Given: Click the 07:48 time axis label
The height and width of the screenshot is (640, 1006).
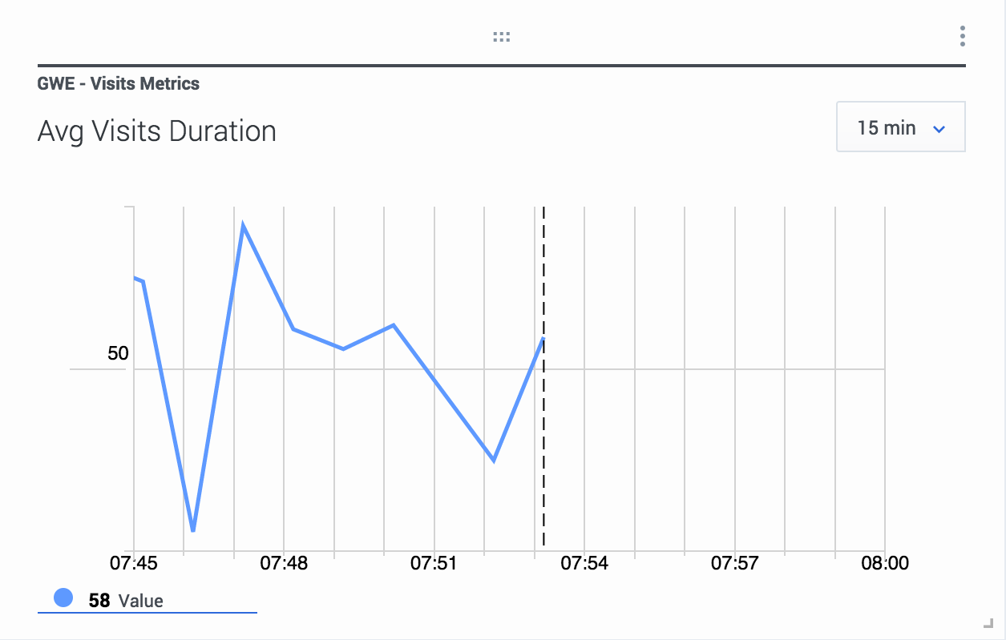Looking at the screenshot, I should pos(284,564).
